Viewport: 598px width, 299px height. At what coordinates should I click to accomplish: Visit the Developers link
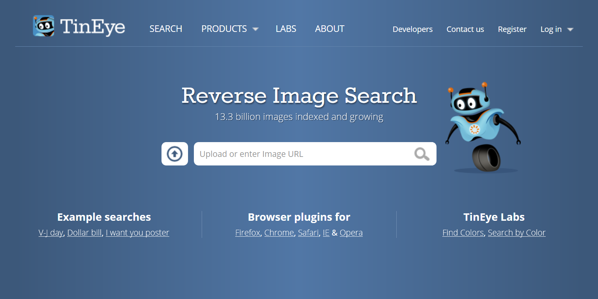pyautogui.click(x=412, y=29)
